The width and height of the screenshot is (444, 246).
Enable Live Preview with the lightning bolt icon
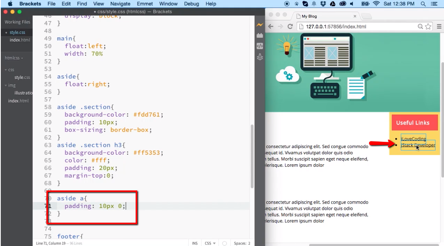(x=260, y=24)
